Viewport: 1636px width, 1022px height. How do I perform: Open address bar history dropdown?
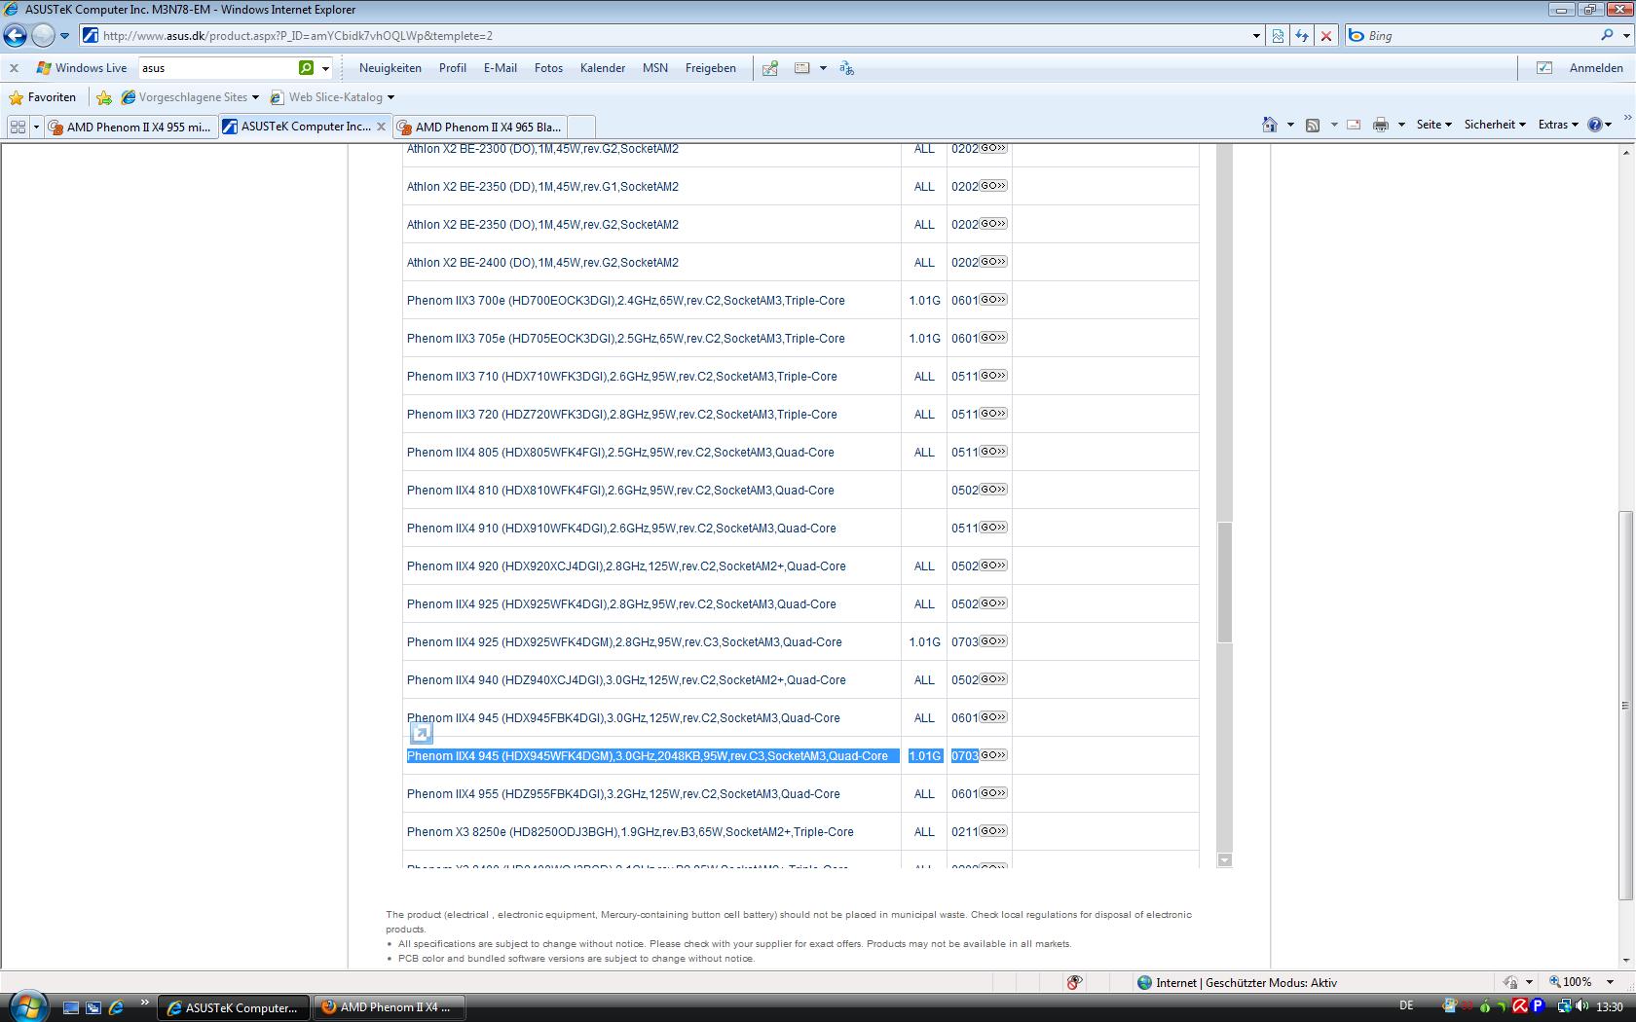1256,36
